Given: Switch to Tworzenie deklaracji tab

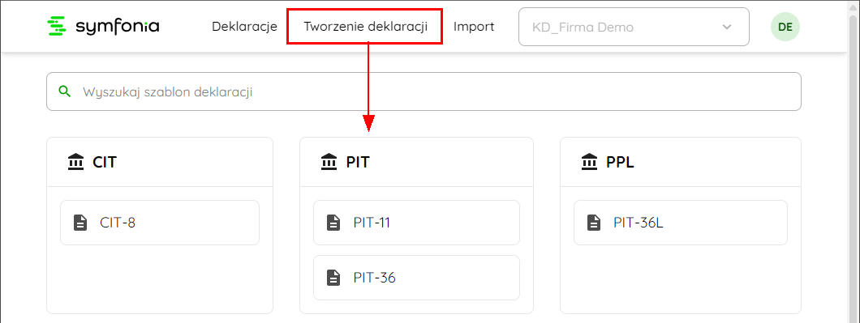Looking at the screenshot, I should 365,26.
